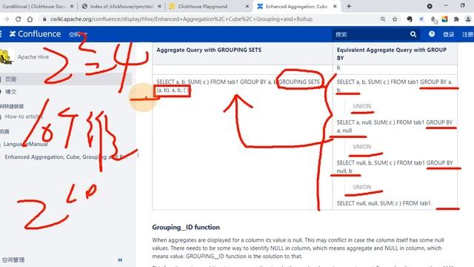Go to the browser home page
This screenshot has width=474, height=267.
pos(30,19)
